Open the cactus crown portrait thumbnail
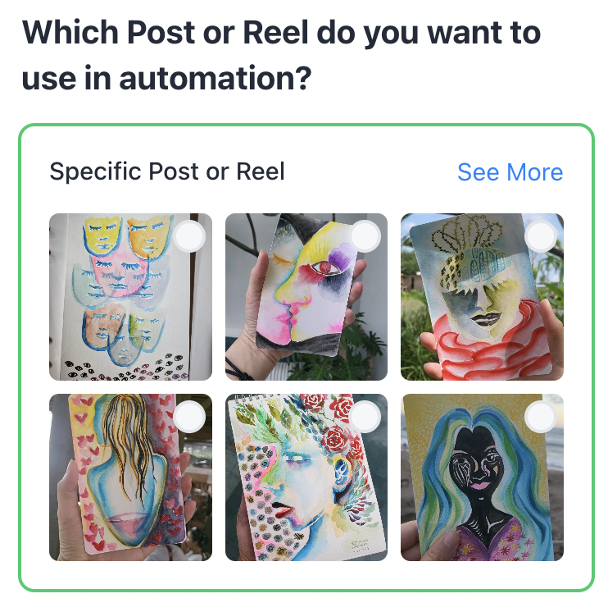The width and height of the screenshot is (608, 612). (482, 297)
